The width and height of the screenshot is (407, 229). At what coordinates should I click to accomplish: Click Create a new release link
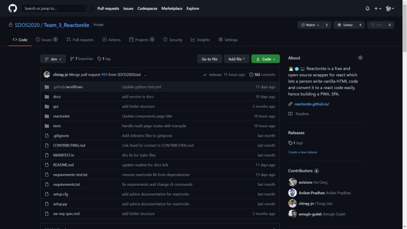tap(302, 152)
